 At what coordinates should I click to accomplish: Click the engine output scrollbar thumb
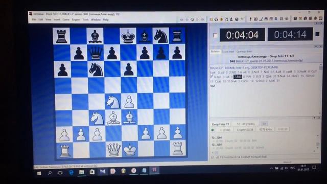click(x=317, y=144)
